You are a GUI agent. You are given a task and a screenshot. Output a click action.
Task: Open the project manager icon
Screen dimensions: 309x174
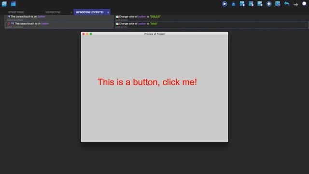[x=4, y=4]
